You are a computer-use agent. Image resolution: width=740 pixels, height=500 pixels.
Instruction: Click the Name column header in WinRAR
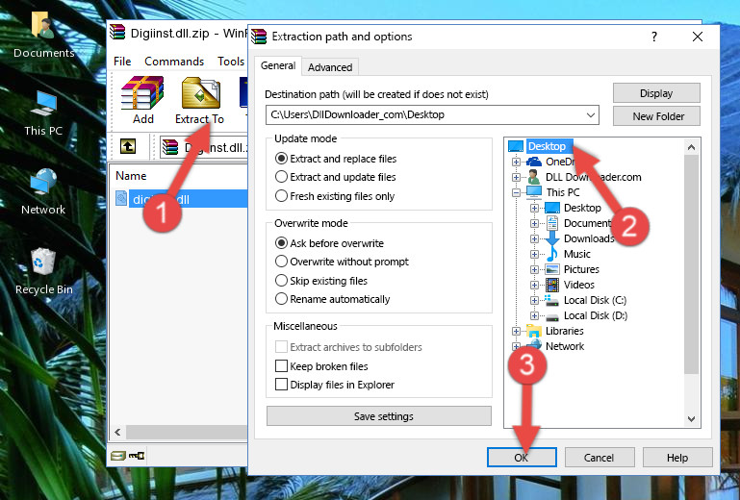coord(131,176)
